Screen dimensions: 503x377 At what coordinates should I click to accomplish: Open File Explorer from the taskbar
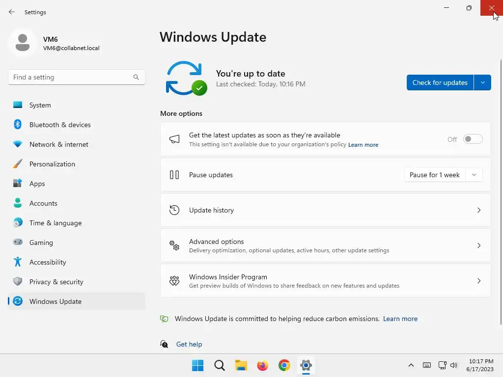241,365
